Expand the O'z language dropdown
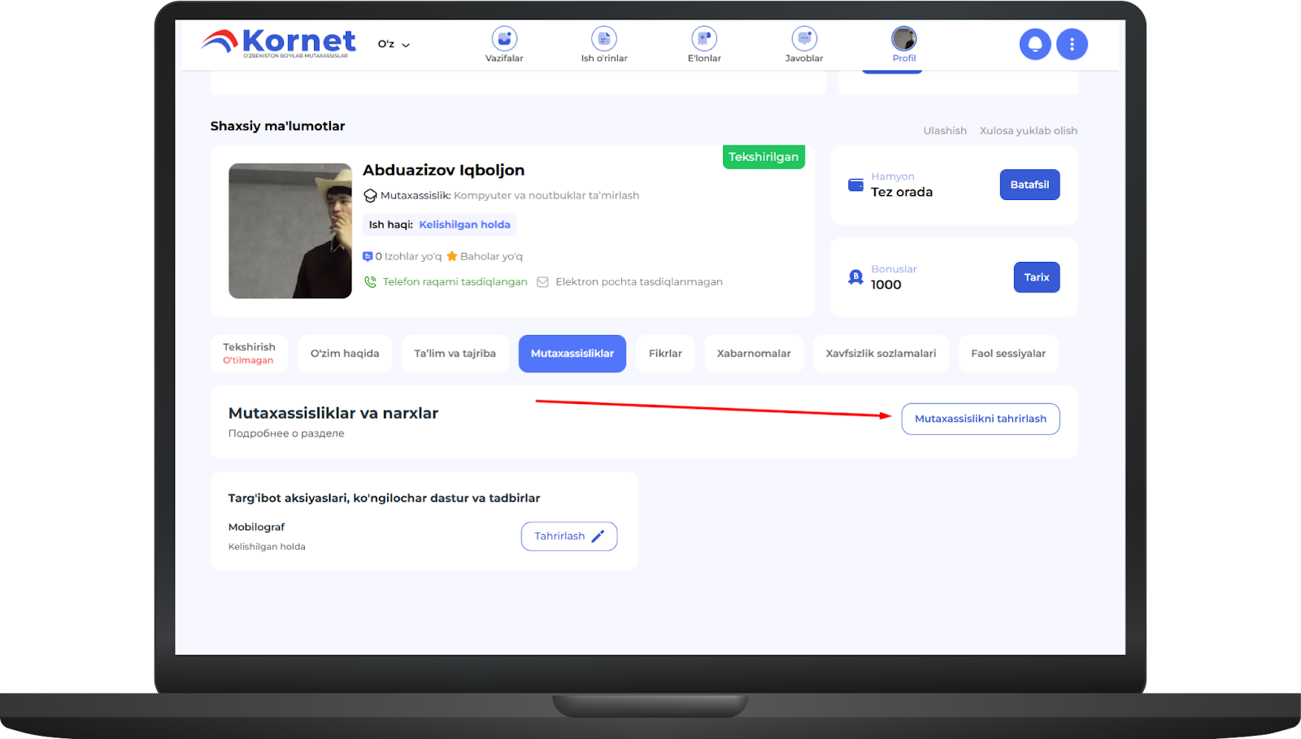 394,44
